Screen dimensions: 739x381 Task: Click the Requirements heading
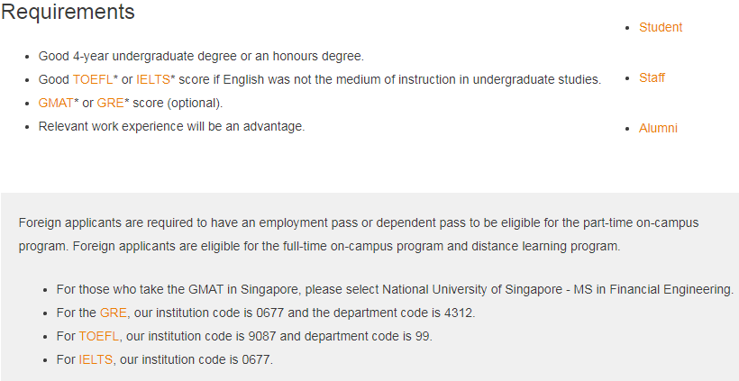tap(68, 12)
